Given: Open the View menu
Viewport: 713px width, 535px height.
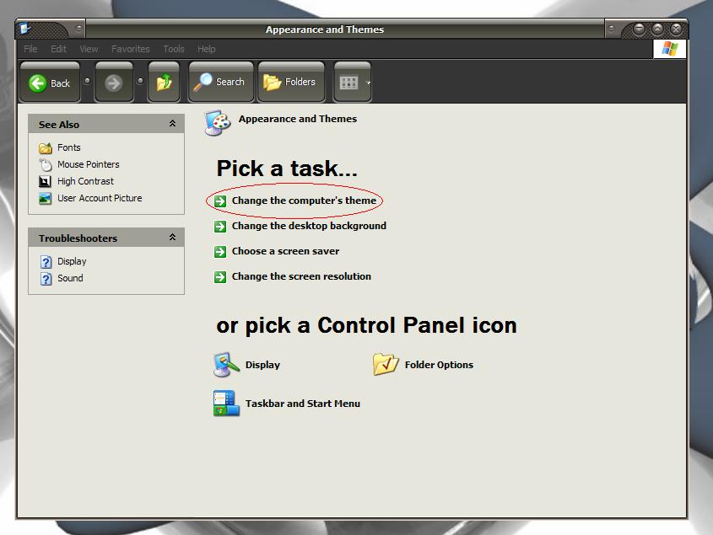Looking at the screenshot, I should point(89,49).
